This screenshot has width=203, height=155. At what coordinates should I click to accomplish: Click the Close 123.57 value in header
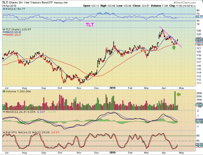tap(145, 6)
